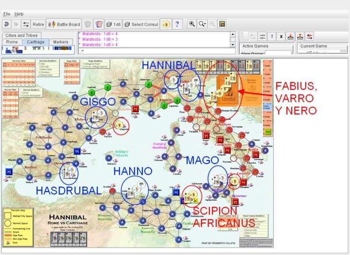Click the Undo last move spiral icon
Image resolution: width=350 pixels, height=255 pixels.
point(7,24)
